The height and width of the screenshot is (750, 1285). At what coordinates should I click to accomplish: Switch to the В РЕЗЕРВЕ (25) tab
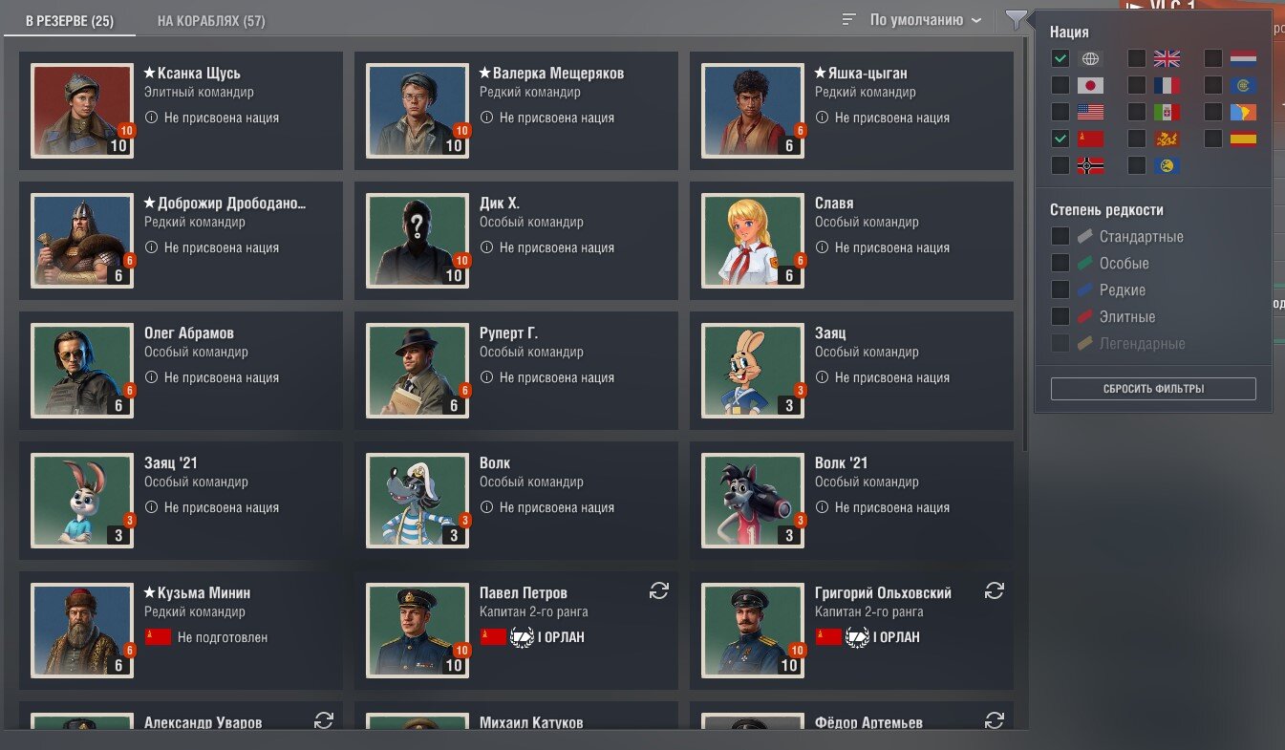tap(70, 21)
